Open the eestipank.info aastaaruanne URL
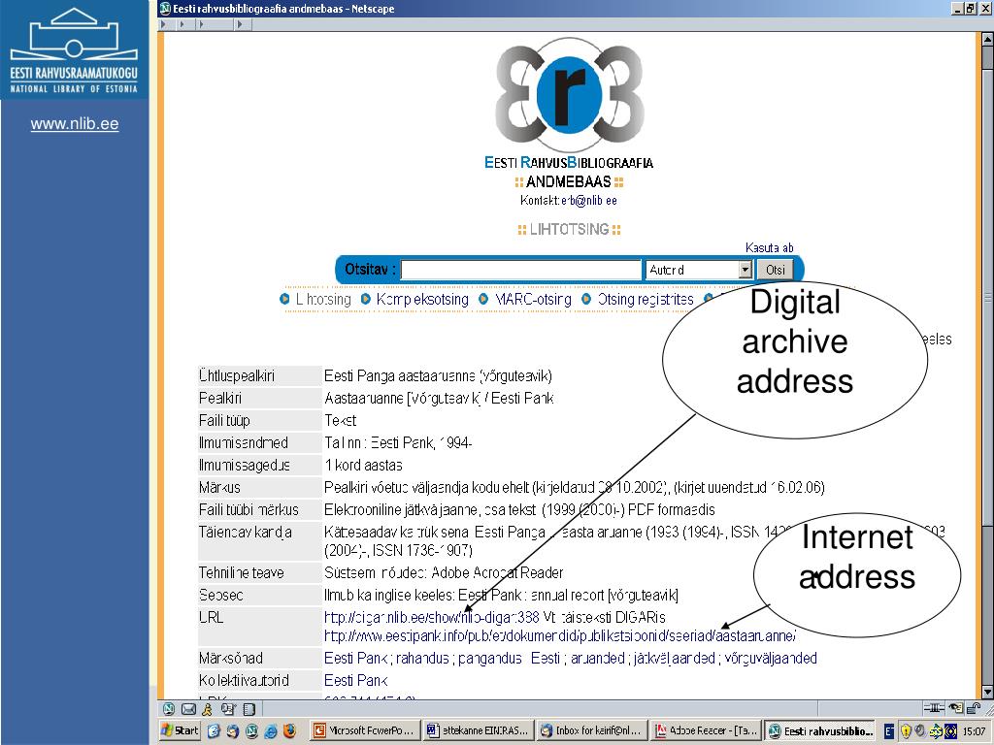 pyautogui.click(x=560, y=635)
